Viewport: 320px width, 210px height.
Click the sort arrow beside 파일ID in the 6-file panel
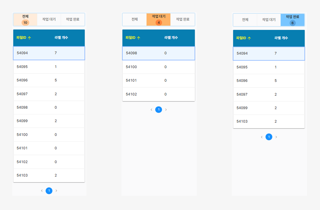[249, 38]
